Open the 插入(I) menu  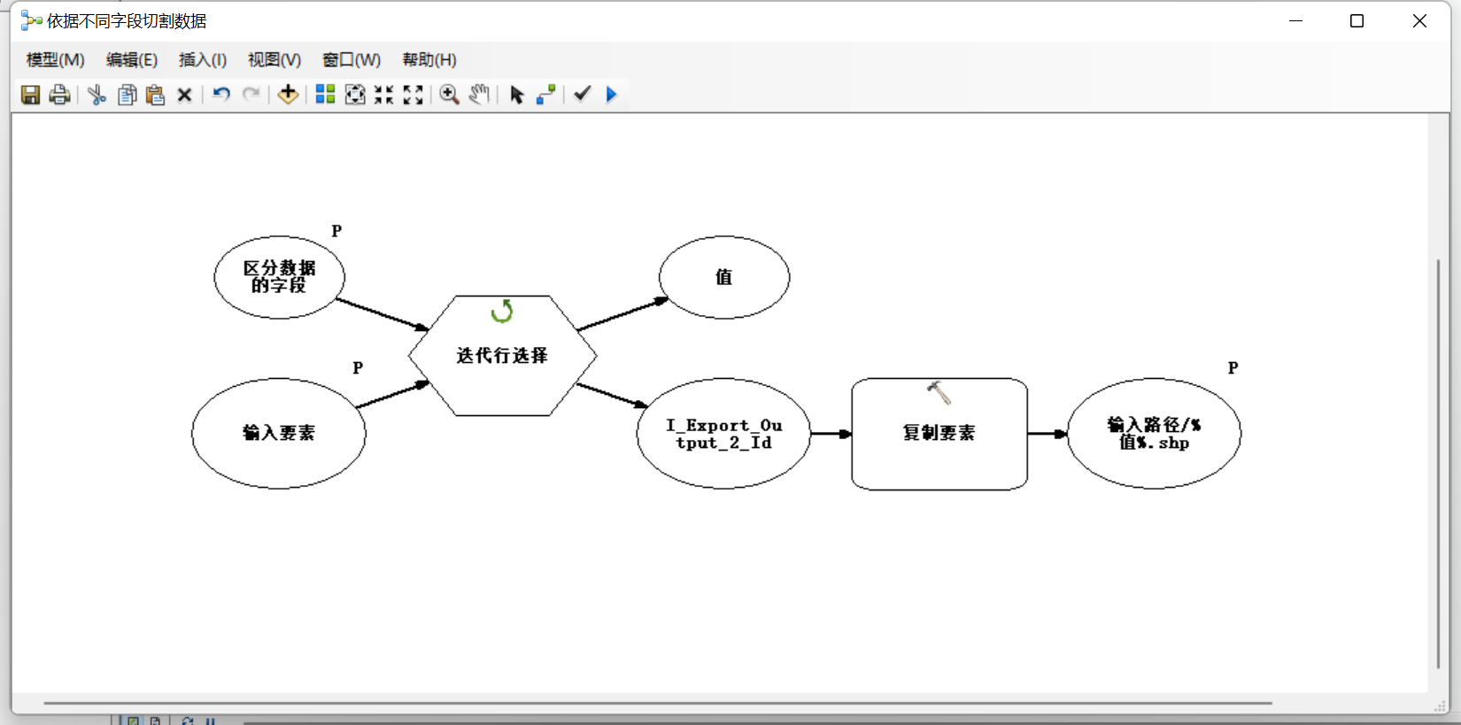[x=203, y=60]
